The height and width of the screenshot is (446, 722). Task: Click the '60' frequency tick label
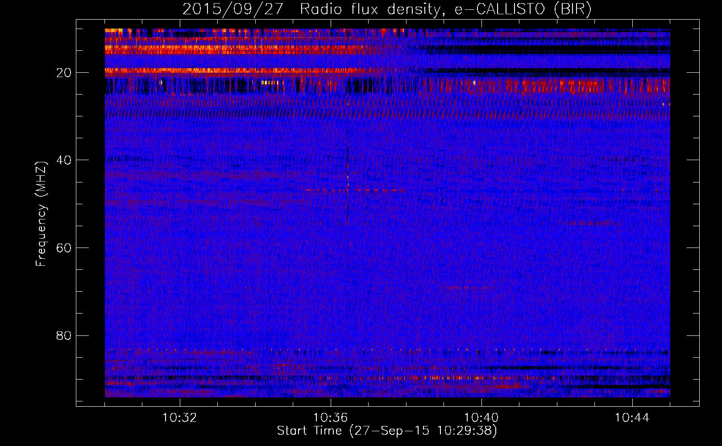tap(64, 248)
